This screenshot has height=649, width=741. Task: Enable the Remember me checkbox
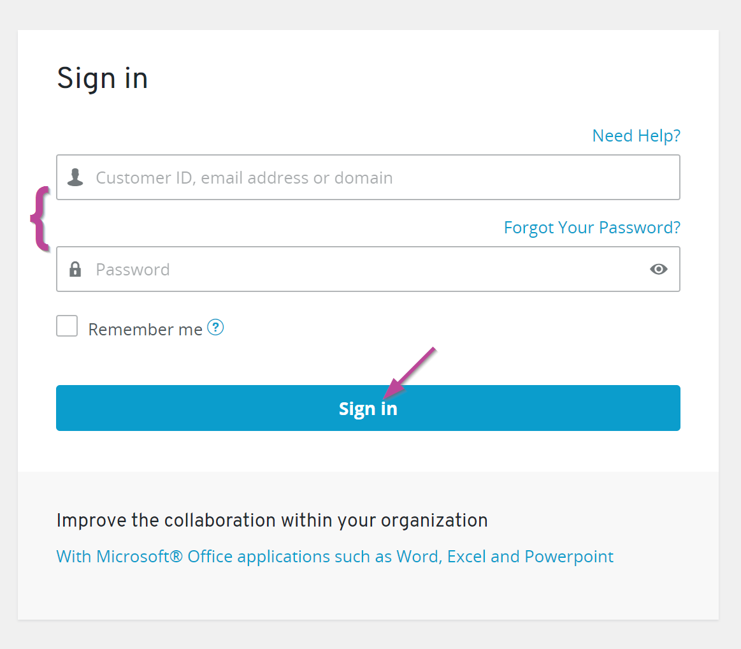tap(67, 326)
